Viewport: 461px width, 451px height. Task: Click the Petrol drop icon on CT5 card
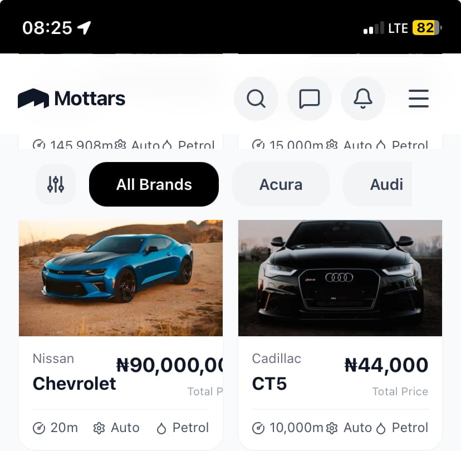click(381, 428)
